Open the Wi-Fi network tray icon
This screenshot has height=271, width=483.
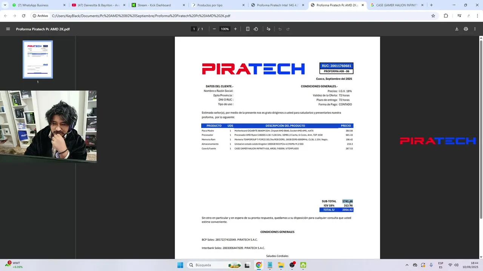(450, 265)
